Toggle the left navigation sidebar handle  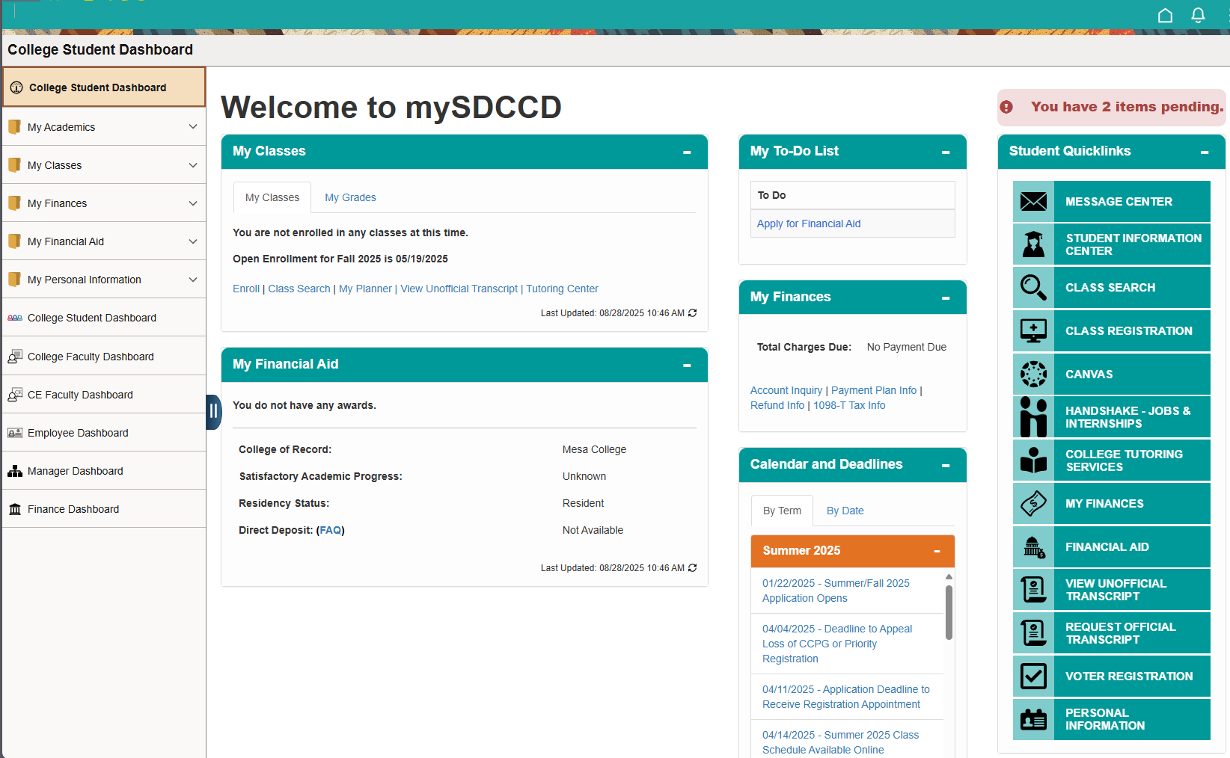pyautogui.click(x=213, y=411)
